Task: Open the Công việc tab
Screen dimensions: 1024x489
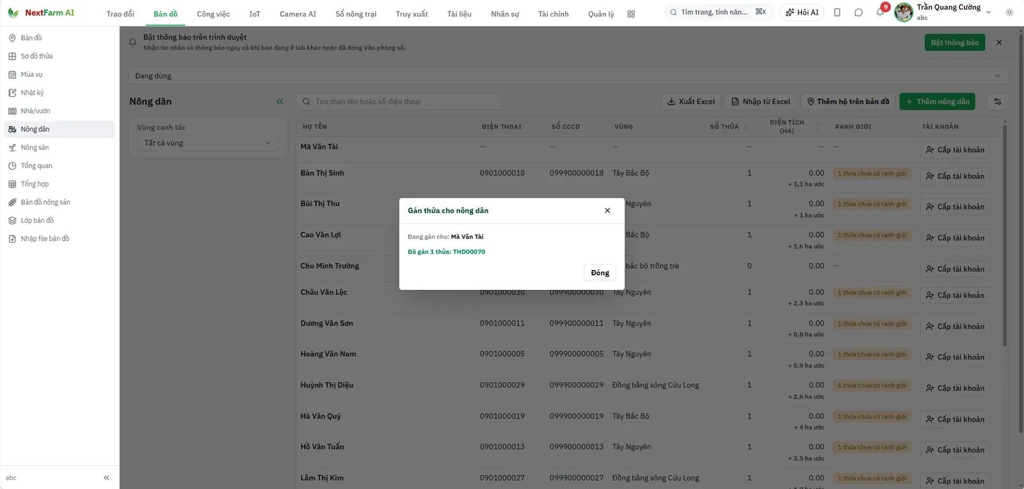Action: click(213, 14)
